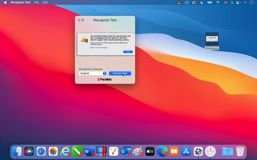The image size is (257, 160).
Task: Launch Internet Explorer from the Dock
Action: pyautogui.click(x=65, y=151)
